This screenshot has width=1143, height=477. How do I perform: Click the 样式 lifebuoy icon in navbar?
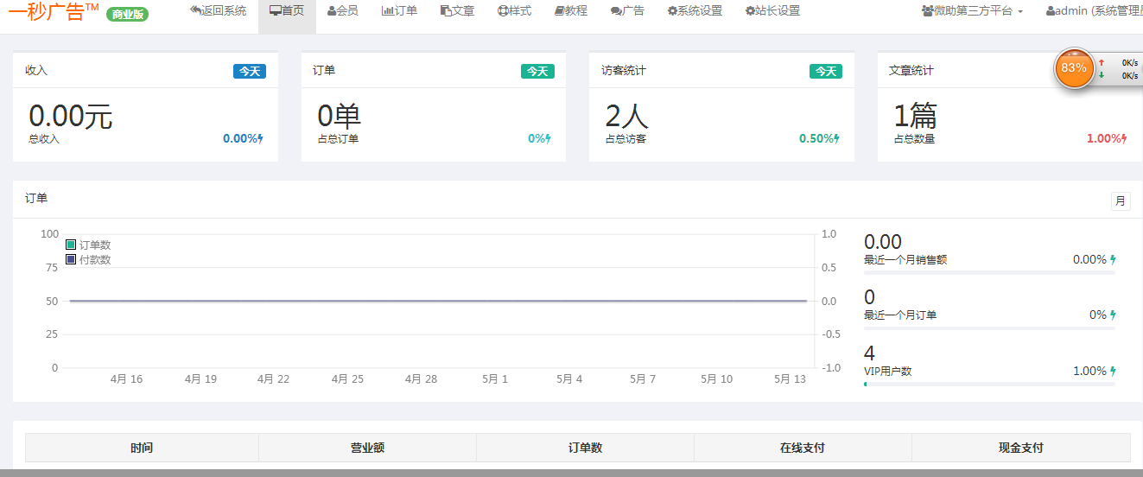coord(503,11)
